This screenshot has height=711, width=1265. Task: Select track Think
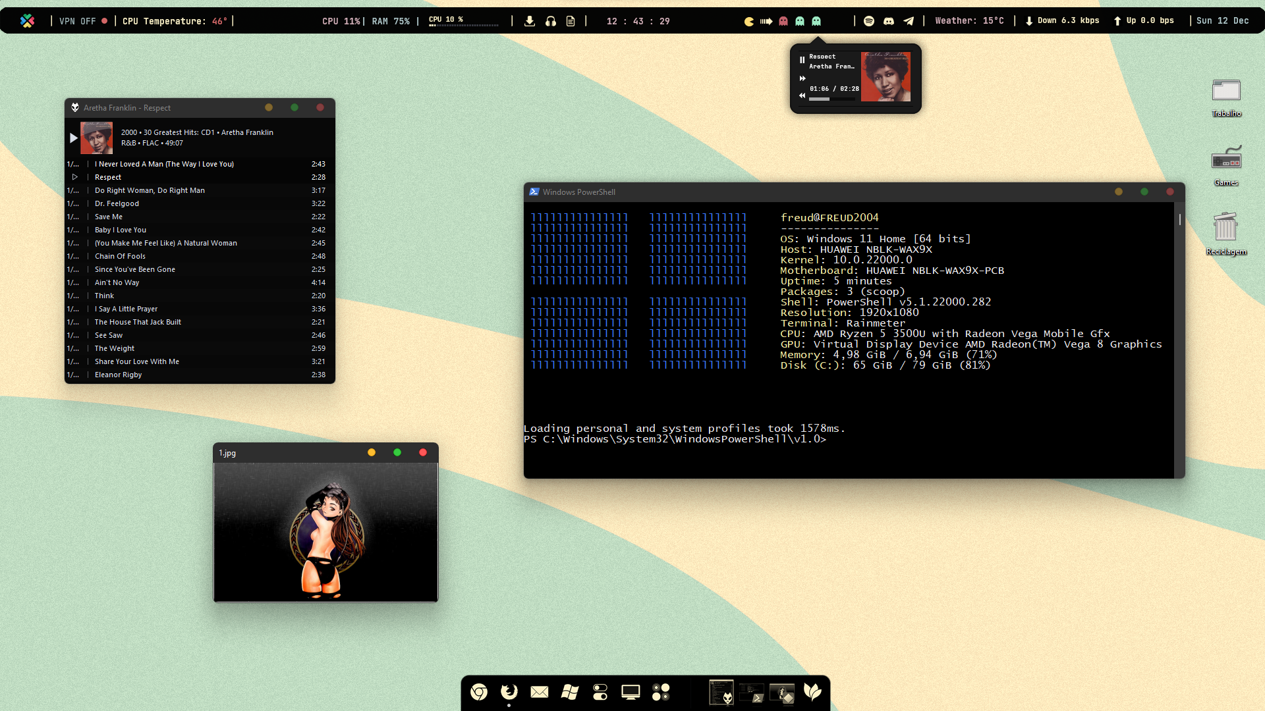[x=200, y=296]
